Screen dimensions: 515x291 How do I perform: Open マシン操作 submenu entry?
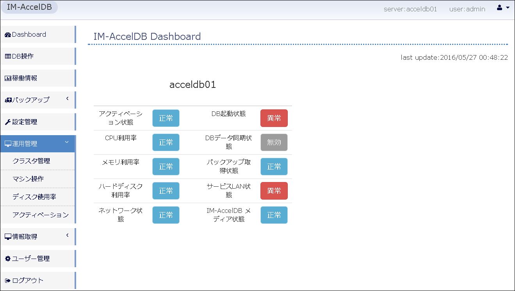pos(37,179)
